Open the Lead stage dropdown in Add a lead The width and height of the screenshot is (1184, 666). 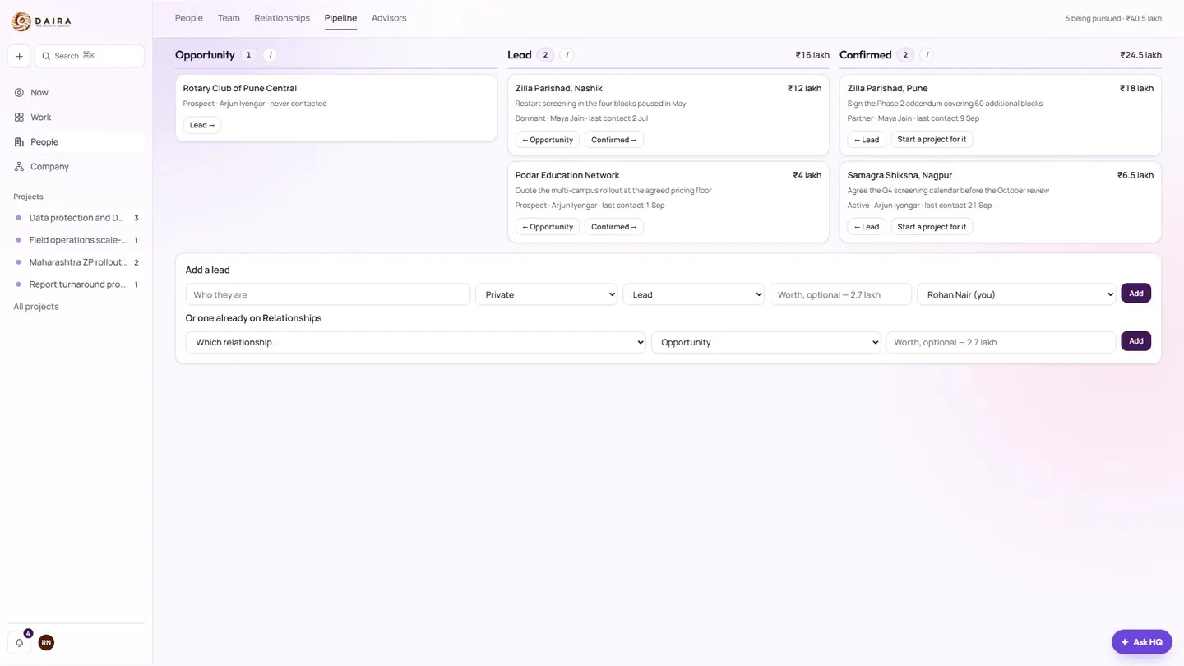[x=694, y=294]
